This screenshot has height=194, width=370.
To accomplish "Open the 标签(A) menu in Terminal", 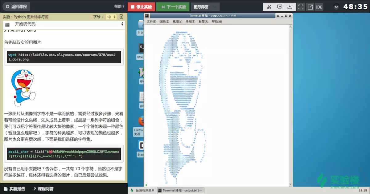I will [203, 22].
